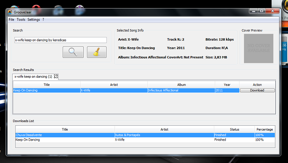
Task: Click the magnifier search button
Action: (x=73, y=52)
